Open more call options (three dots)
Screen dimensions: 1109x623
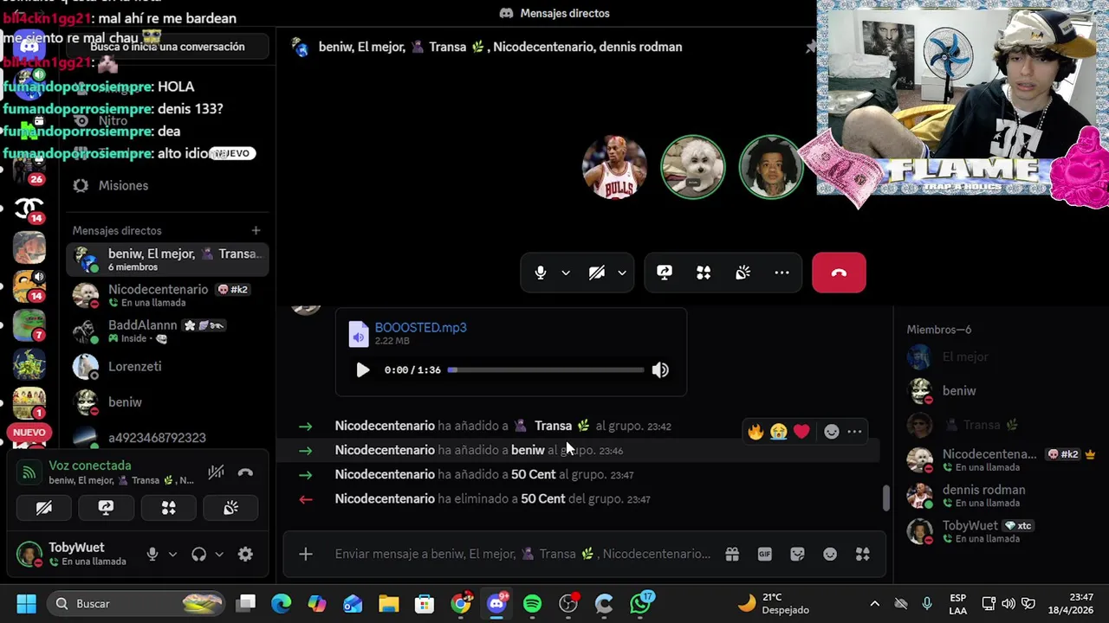click(x=781, y=273)
